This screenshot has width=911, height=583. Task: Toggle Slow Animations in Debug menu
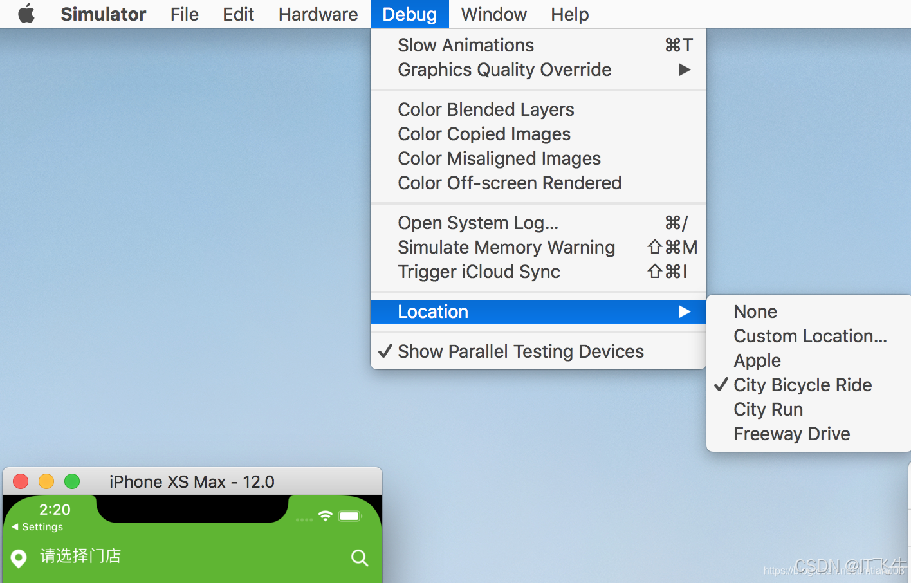click(538, 45)
